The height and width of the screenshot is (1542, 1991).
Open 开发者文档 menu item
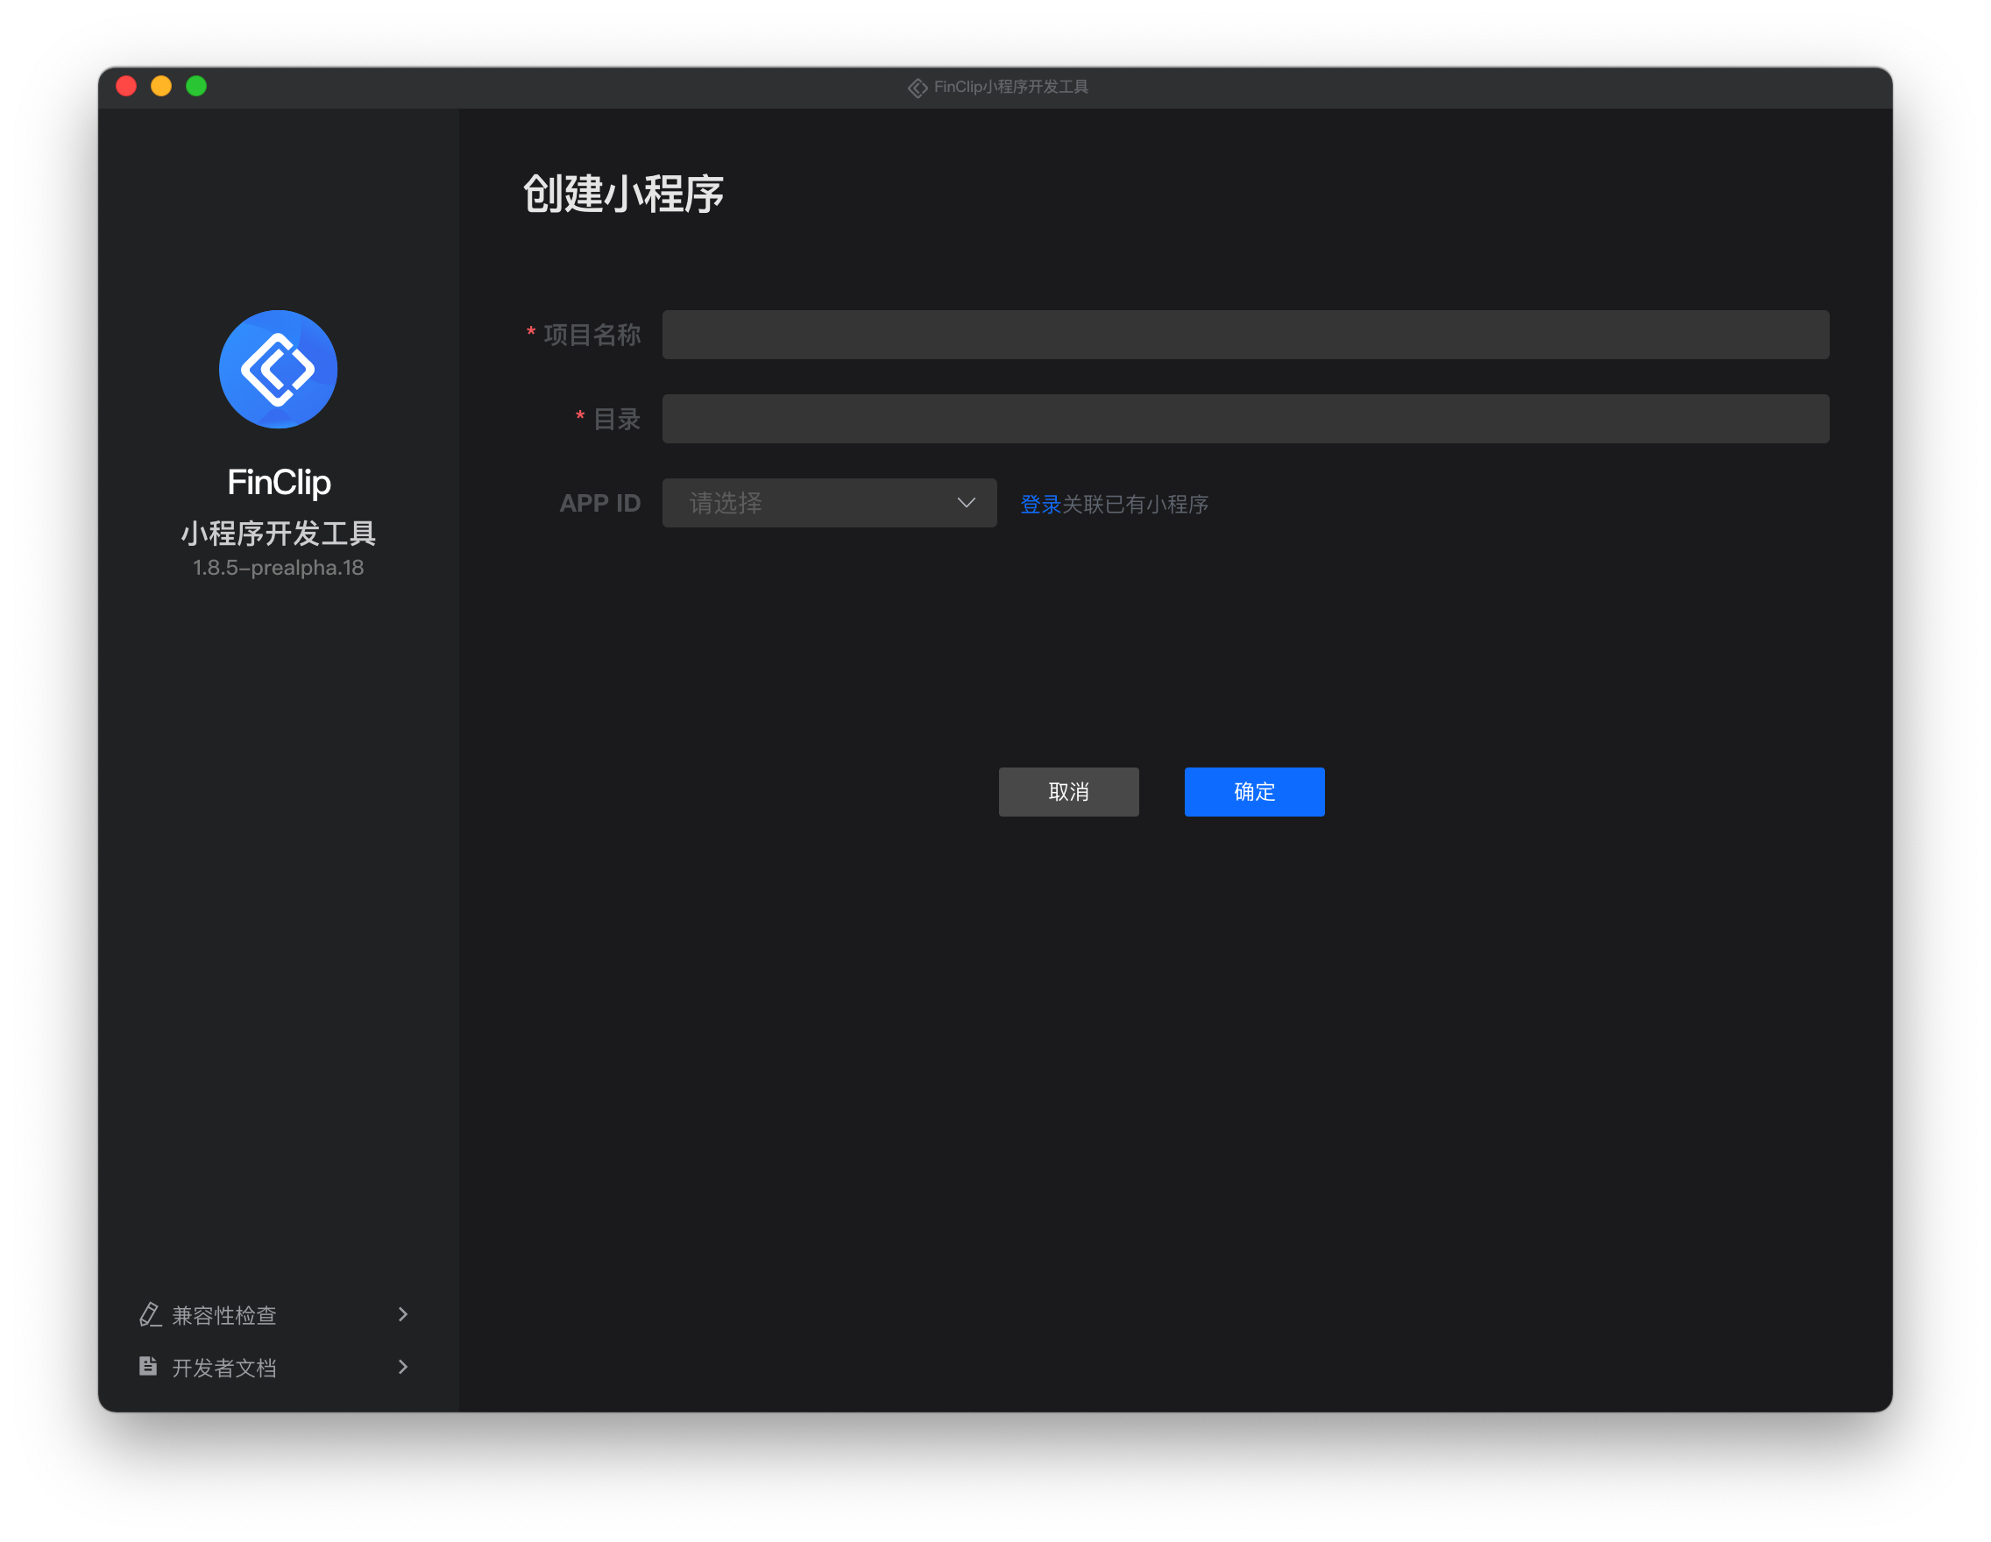224,1368
